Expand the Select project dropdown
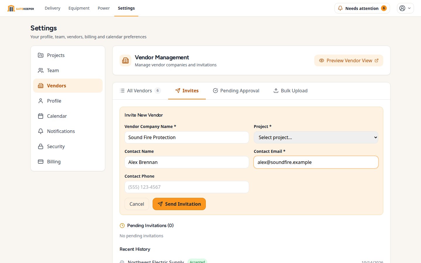The width and height of the screenshot is (421, 263). [316, 137]
